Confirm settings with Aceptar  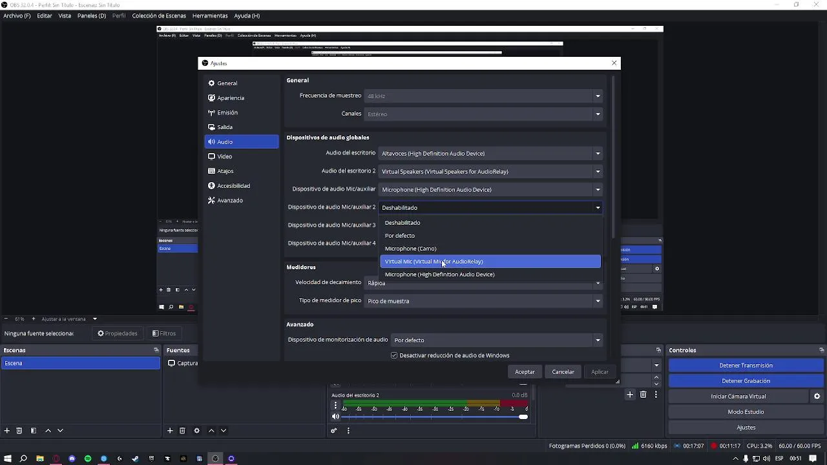coord(525,372)
